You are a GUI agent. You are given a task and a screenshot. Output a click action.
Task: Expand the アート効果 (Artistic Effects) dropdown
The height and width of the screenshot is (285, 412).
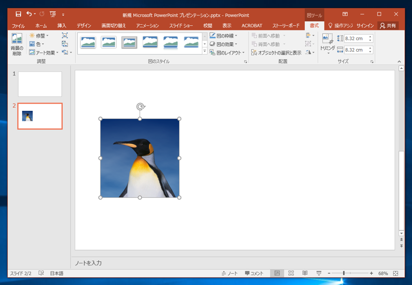(44, 53)
